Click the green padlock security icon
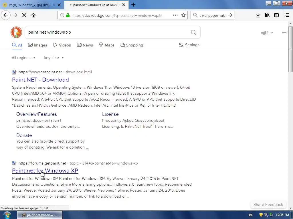This screenshot has height=219, width=293. [68, 15]
